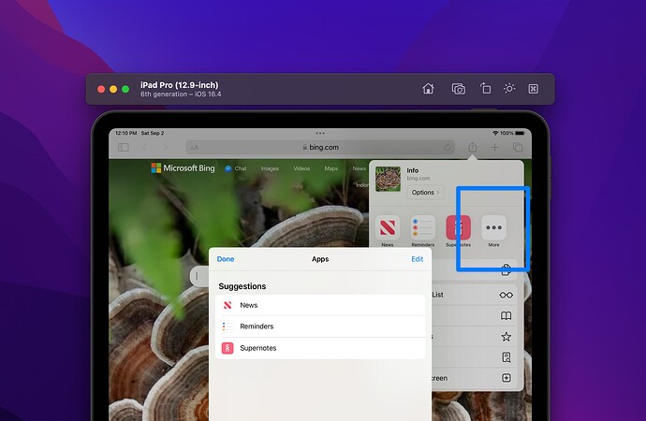The width and height of the screenshot is (646, 421).
Task: Tap Edit in the Apps popup
Action: tap(417, 259)
